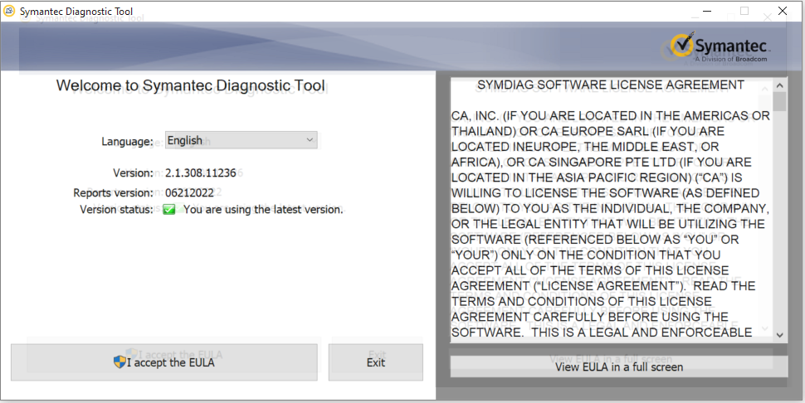Click the Version status: label
Screen dimensions: 805x403
click(116, 209)
